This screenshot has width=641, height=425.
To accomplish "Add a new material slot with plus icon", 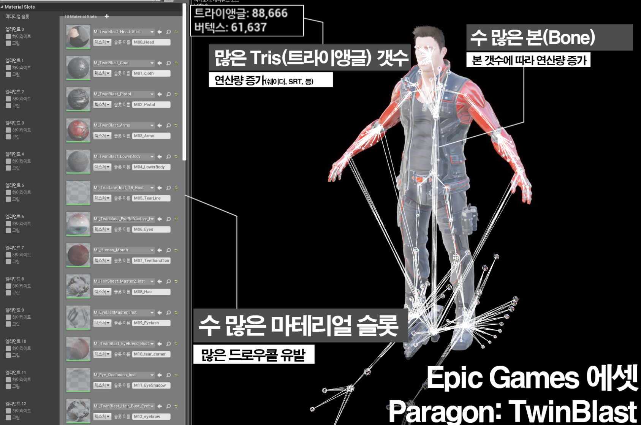I will pos(107,16).
